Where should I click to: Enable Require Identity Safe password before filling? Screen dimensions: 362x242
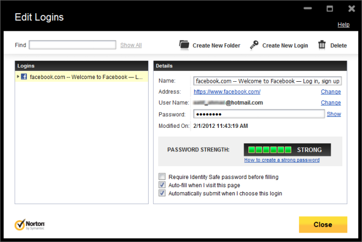[162, 177]
